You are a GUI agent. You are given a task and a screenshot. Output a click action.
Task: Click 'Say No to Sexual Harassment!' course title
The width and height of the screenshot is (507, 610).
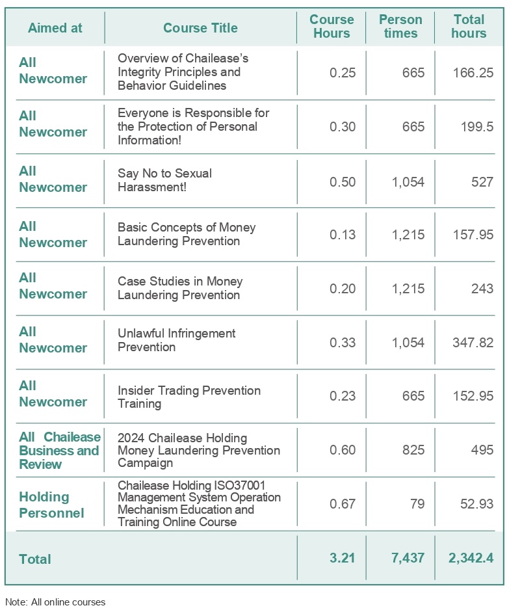pos(165,180)
